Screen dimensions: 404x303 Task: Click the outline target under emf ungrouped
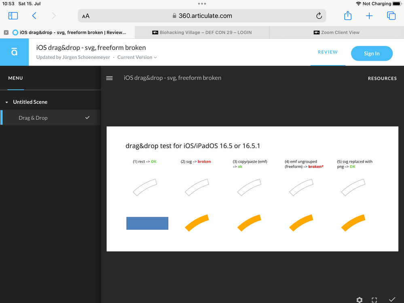301,187
